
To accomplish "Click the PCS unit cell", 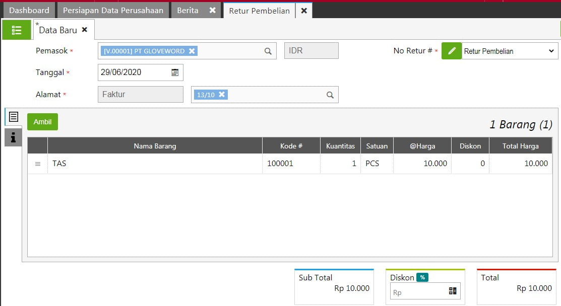I will pyautogui.click(x=377, y=164).
